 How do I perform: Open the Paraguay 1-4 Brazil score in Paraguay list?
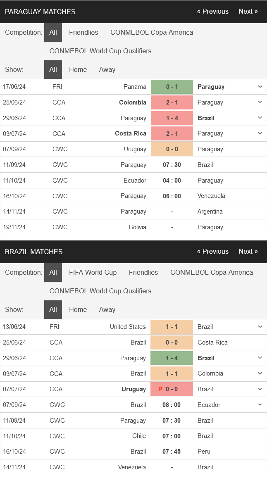(172, 118)
